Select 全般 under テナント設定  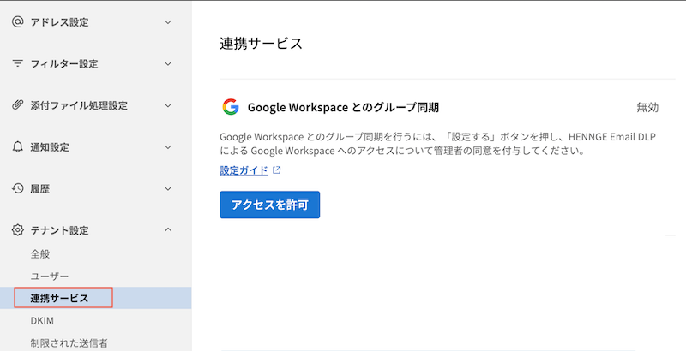(39, 253)
